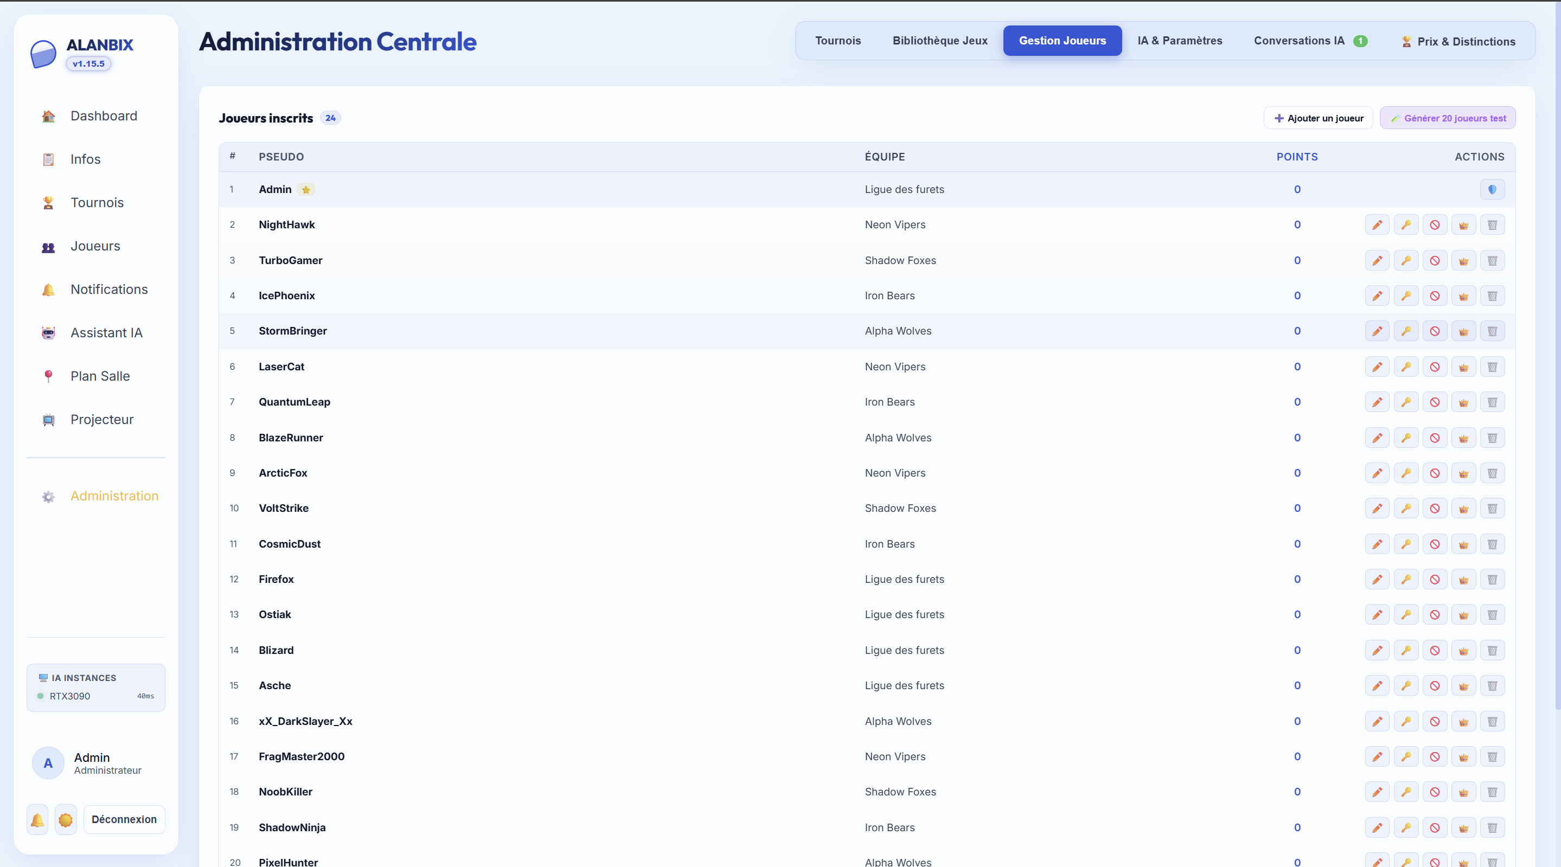Screen dimensions: 1561x867
Task: Click the v1.15.5 version badge
Action: click(x=88, y=63)
